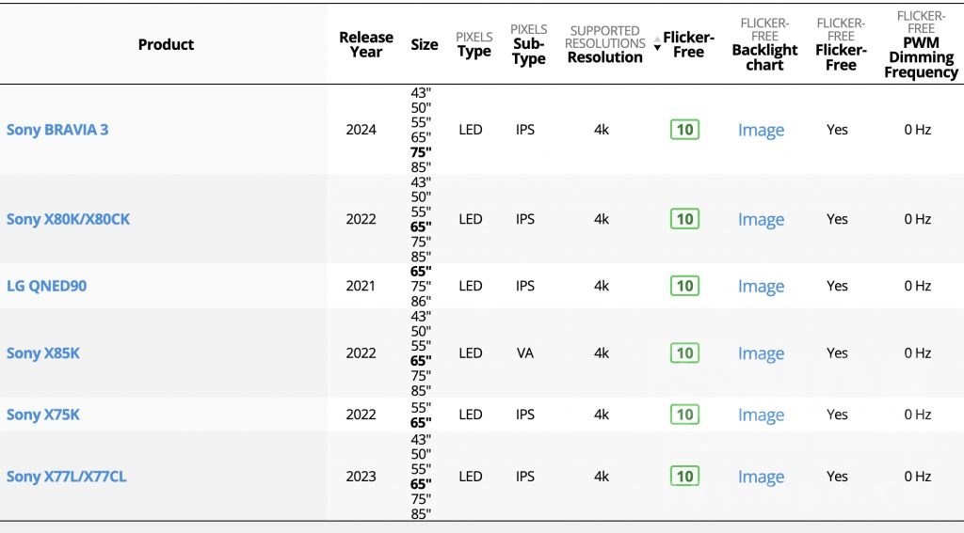This screenshot has height=533, width=964.
Task: Sort by Pixels Sub-Type column header
Action: tap(529, 44)
